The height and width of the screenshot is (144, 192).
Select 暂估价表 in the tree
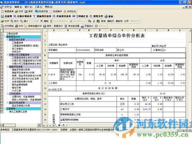[x=17, y=88]
